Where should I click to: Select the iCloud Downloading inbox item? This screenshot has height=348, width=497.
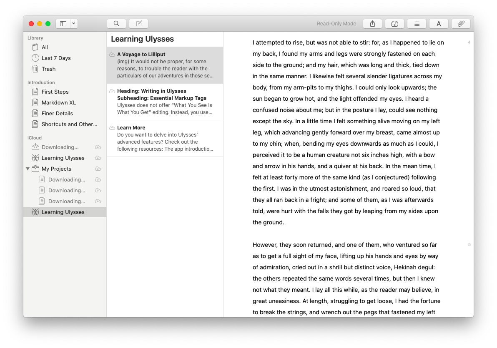click(x=65, y=147)
